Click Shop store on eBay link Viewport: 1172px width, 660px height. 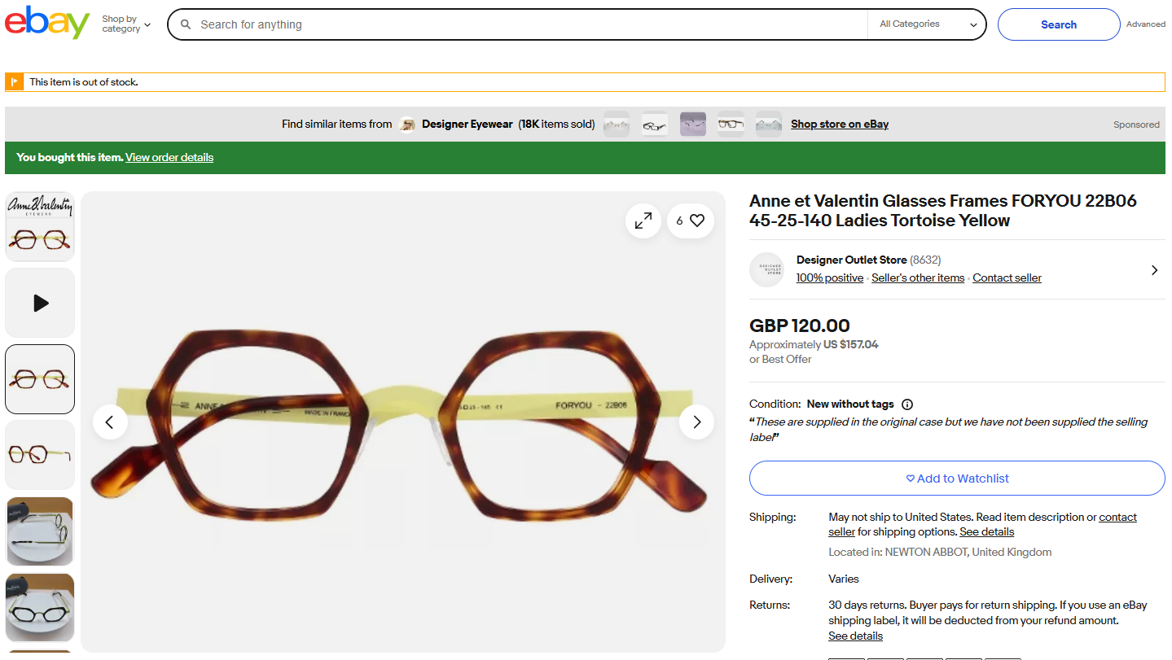(840, 125)
